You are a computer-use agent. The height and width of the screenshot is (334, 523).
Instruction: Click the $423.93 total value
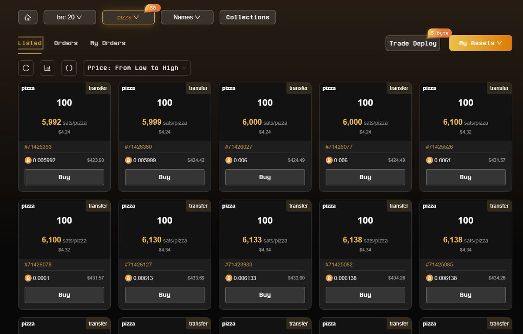[95, 160]
